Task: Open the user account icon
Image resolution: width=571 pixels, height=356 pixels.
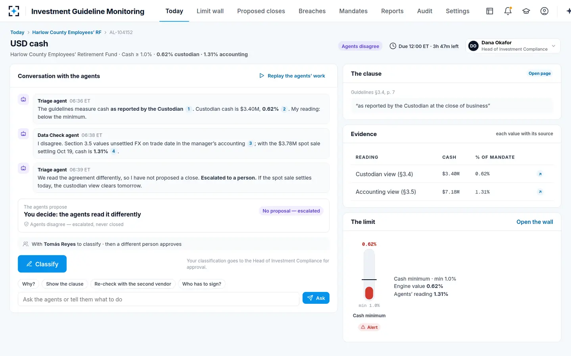Action: [544, 11]
